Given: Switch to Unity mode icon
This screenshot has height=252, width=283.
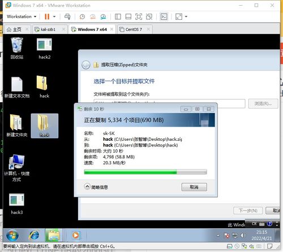Looking at the screenshot, I should tap(149, 16).
